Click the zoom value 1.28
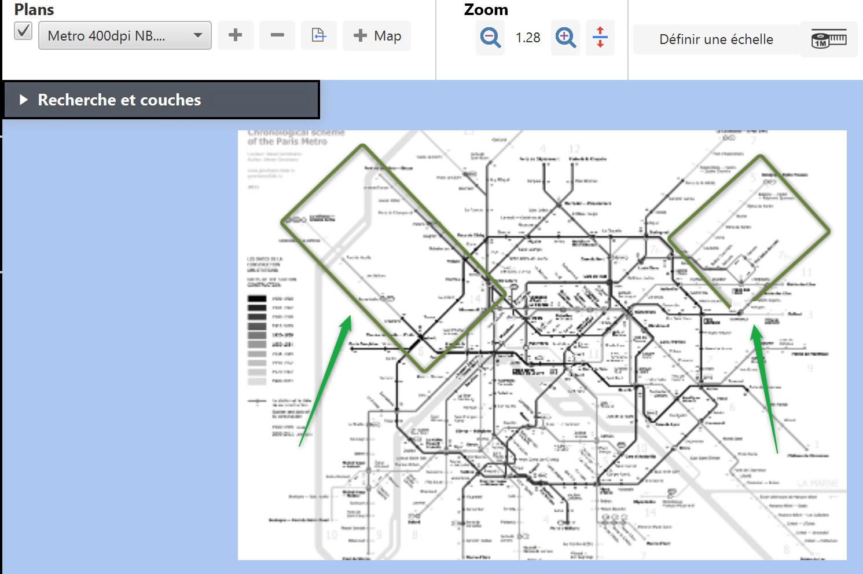The height and width of the screenshot is (574, 863). tap(528, 38)
